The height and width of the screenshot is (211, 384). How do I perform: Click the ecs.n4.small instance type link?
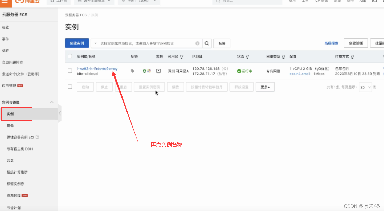click(300, 74)
